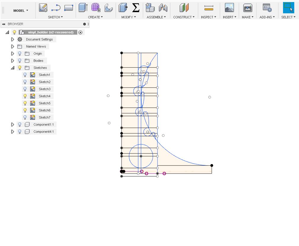Viewport: 299px width, 246px height.
Task: Hide Sketch5 with its lightbulb
Action: pos(25,103)
